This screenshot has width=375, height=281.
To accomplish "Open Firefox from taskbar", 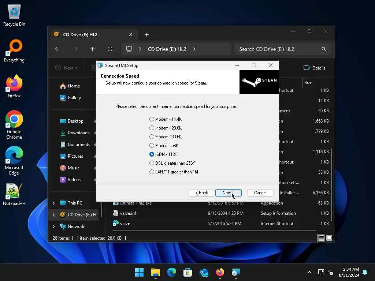I will (x=220, y=272).
